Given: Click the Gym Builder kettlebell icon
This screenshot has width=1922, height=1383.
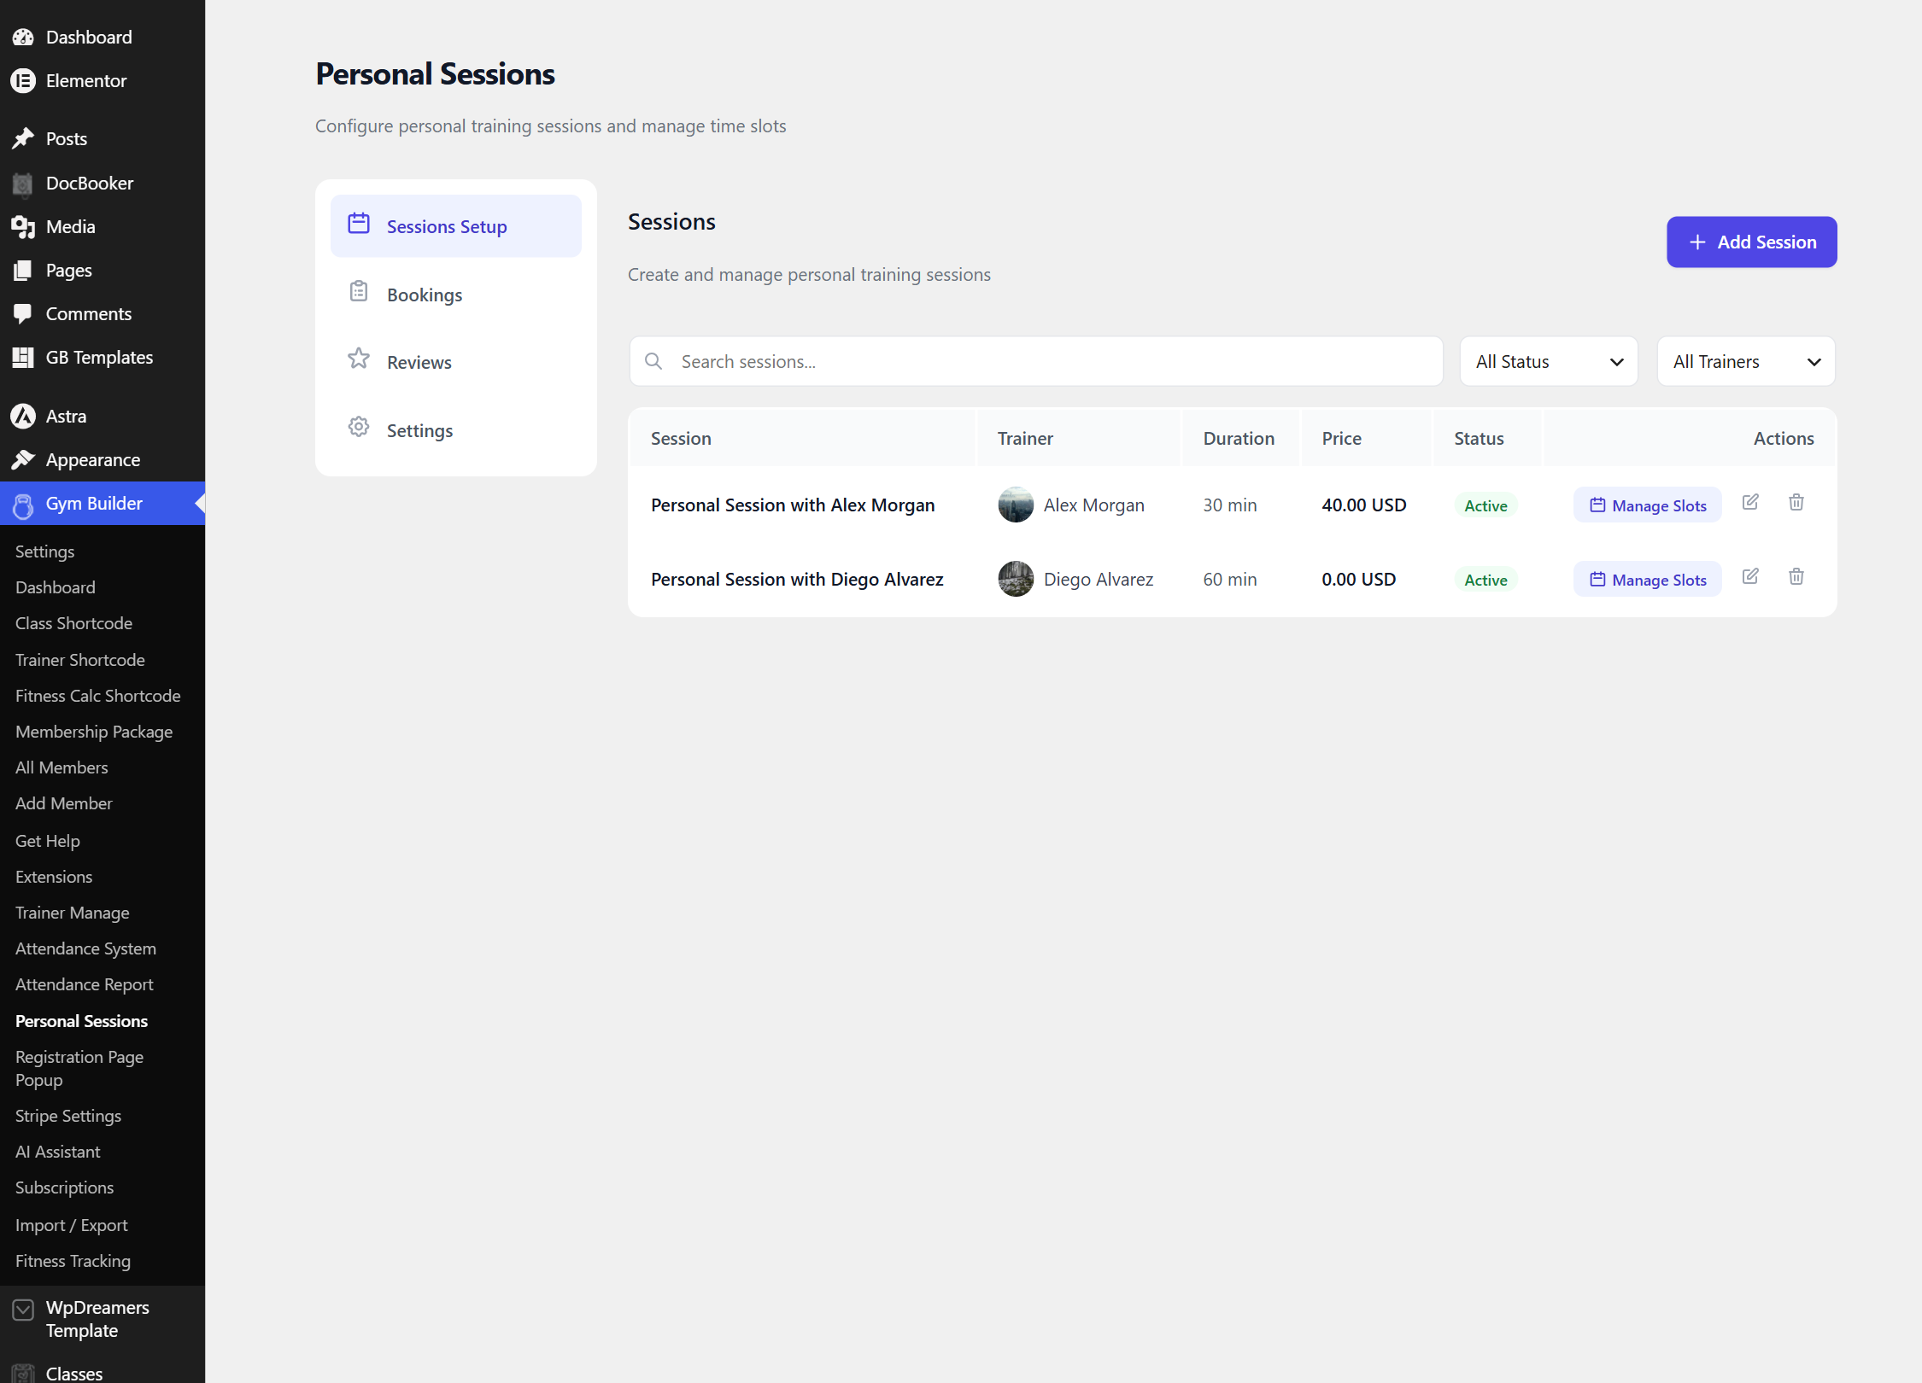Looking at the screenshot, I should click(23, 505).
